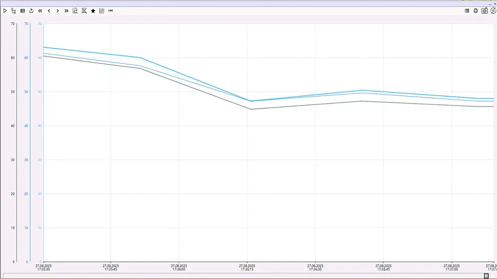Click the horizontal scrollbar thumb at bottom

(487, 276)
